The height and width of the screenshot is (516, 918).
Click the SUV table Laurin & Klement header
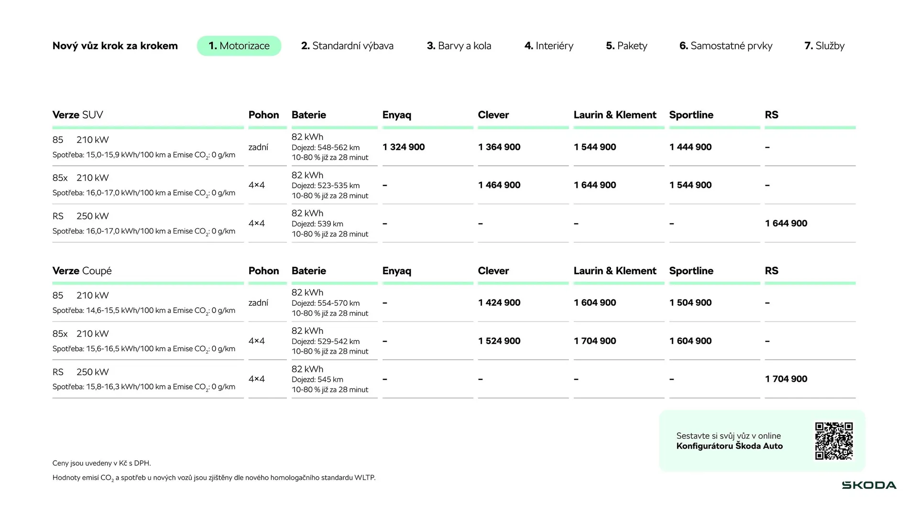615,115
